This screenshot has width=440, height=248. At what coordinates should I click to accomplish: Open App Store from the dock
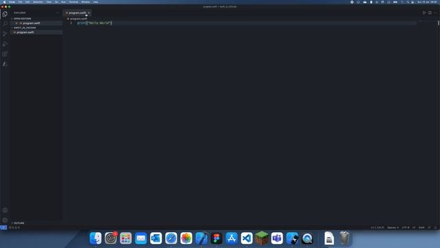click(232, 238)
